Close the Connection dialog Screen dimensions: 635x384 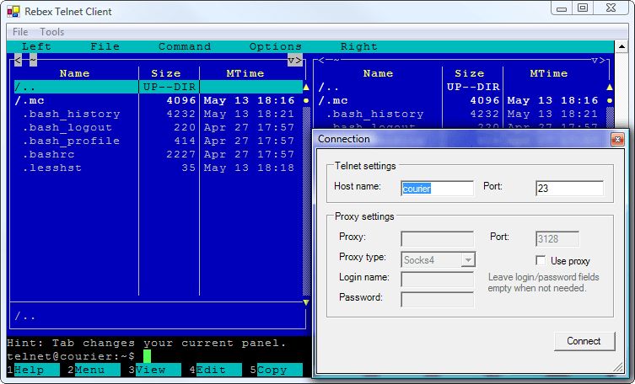(x=617, y=140)
